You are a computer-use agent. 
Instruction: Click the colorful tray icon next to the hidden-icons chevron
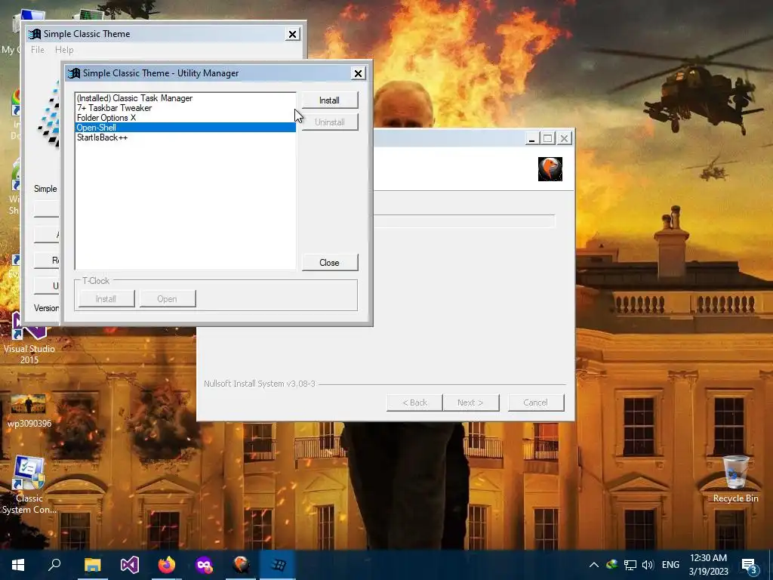612,565
